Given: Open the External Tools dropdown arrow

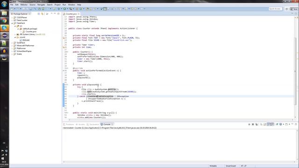Looking at the screenshot, I should click(73, 9).
